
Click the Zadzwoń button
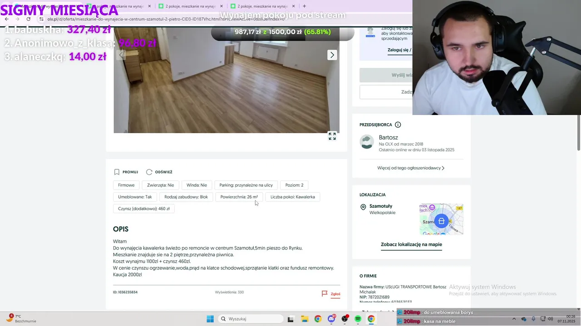coord(386,92)
